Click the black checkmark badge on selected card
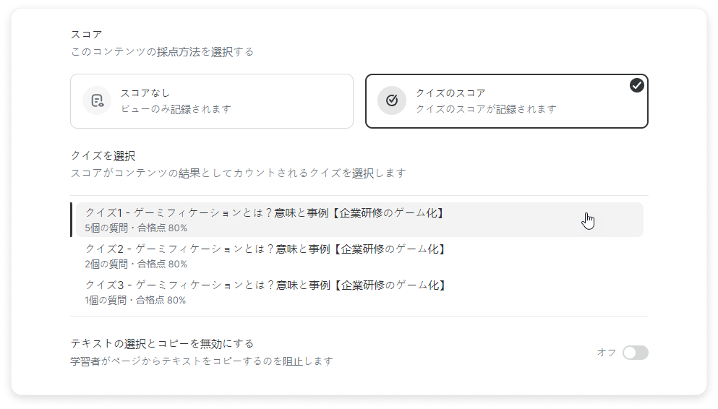The width and height of the screenshot is (718, 409). pyautogui.click(x=636, y=85)
